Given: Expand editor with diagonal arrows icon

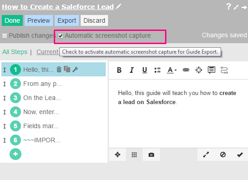Looking at the screenshot, I should 206,155.
